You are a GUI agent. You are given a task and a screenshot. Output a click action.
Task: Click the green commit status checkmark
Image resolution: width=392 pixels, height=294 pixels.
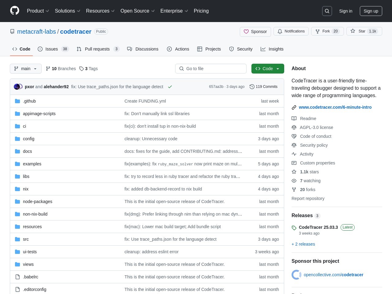click(170, 87)
